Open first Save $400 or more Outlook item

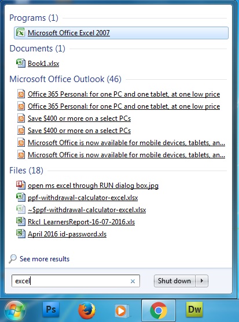pos(79,119)
